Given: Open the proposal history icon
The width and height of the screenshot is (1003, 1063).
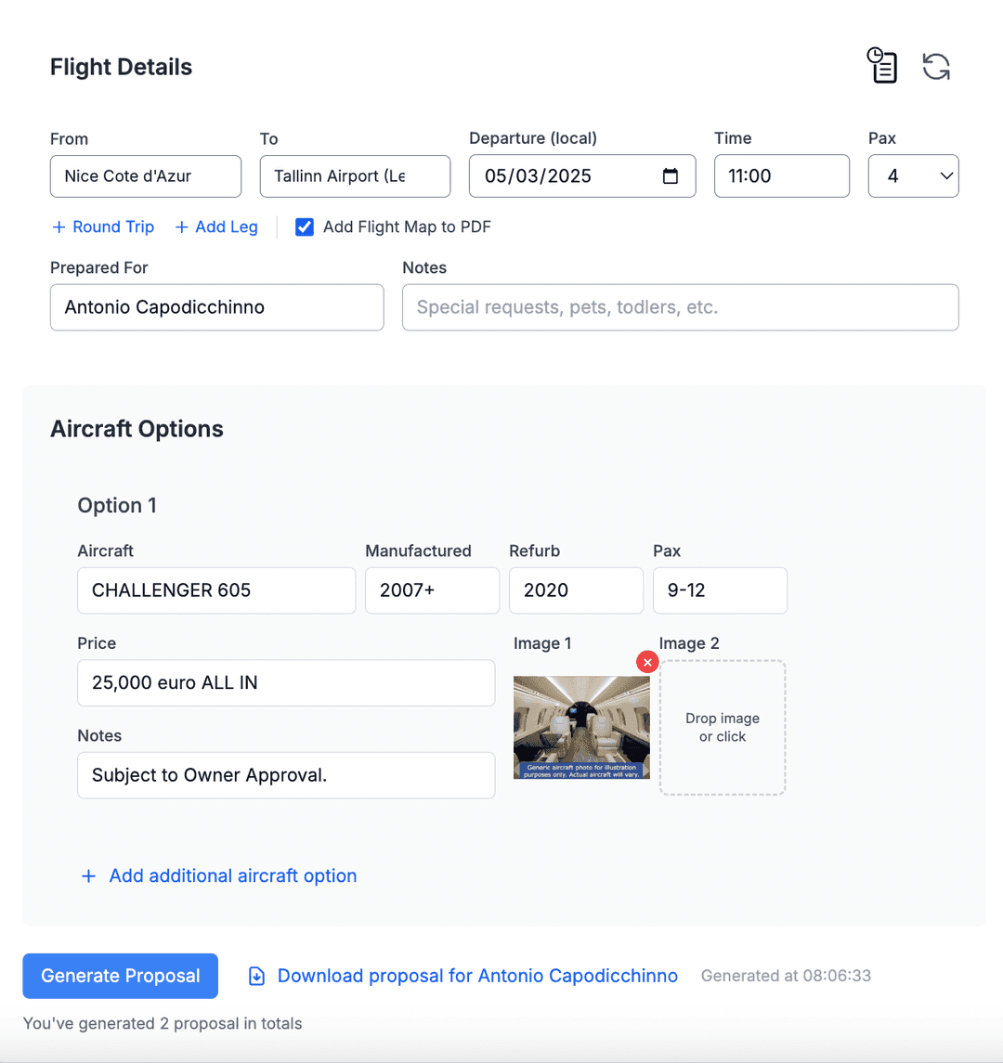Looking at the screenshot, I should 882,66.
